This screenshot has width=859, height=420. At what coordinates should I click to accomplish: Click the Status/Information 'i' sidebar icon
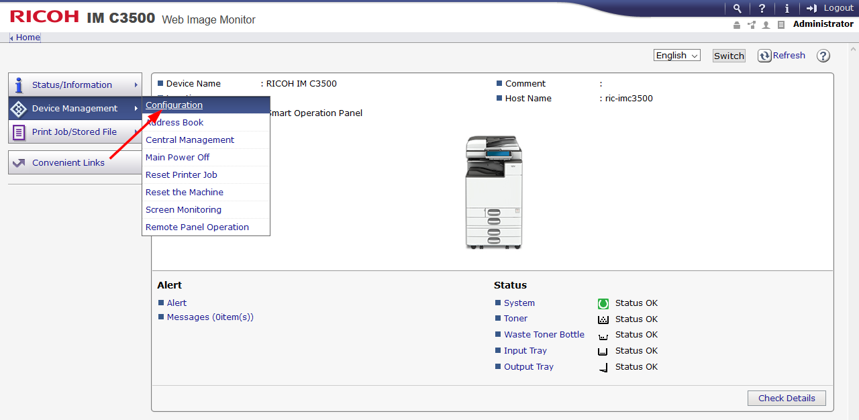pyautogui.click(x=19, y=85)
